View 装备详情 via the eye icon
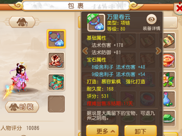The height and width of the screenshot is (136, 182). click(152, 19)
